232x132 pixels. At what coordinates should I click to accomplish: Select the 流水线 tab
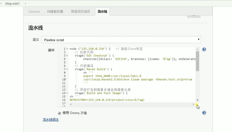[x=102, y=11]
